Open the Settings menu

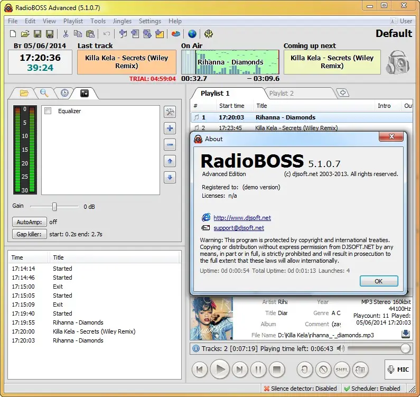tap(150, 21)
